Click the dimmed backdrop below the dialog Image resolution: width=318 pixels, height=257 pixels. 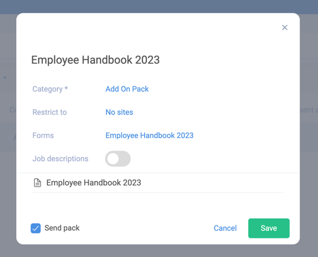click(x=159, y=251)
